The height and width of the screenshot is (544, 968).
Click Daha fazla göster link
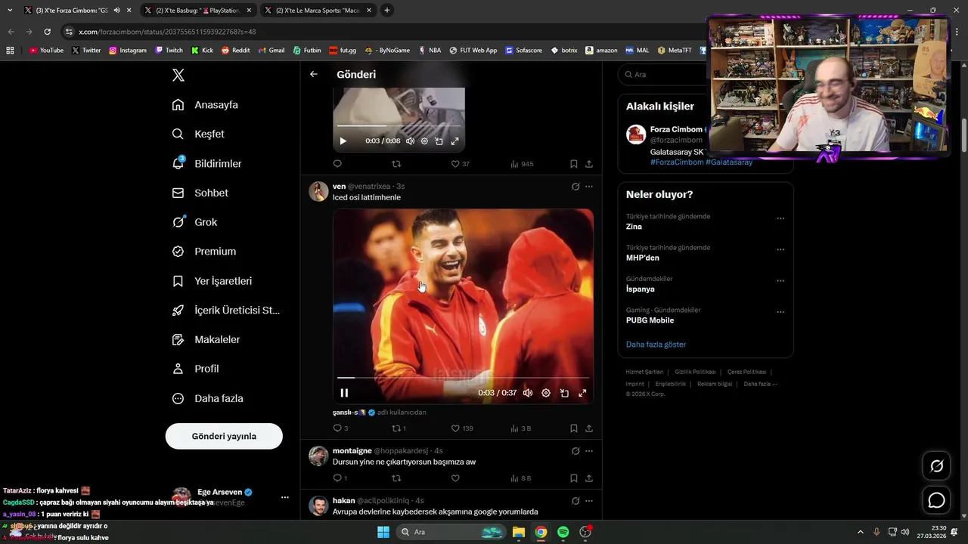(656, 345)
